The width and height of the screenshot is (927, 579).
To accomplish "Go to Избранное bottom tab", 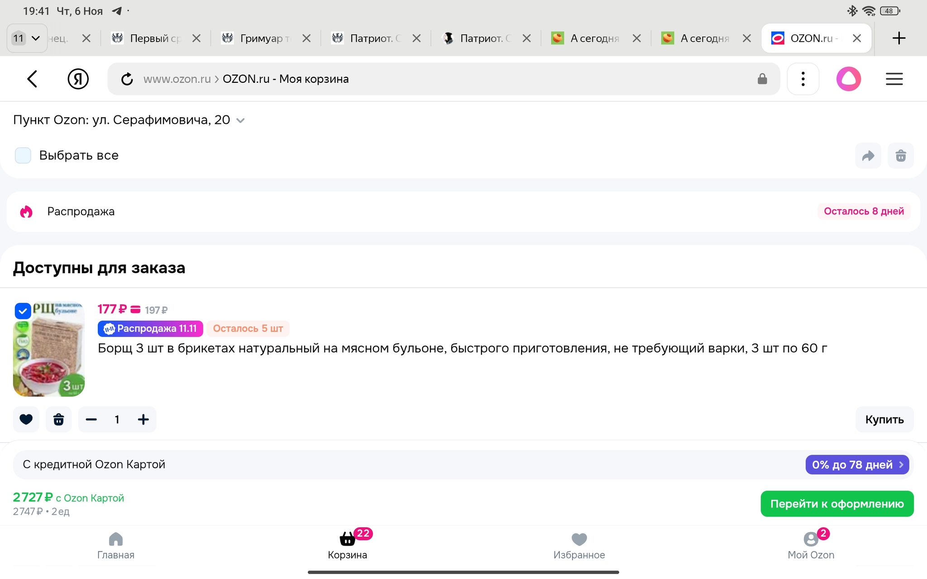I will tap(579, 545).
